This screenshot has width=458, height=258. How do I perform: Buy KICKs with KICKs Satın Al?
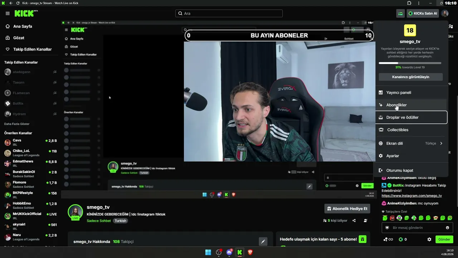pyautogui.click(x=423, y=14)
